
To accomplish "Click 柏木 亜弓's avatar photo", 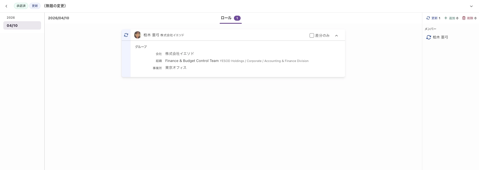I will [137, 35].
